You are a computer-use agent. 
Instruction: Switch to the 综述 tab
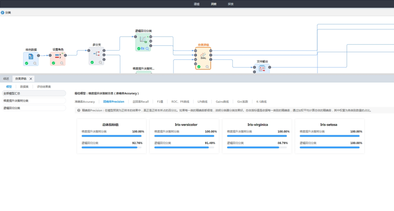pos(6,79)
